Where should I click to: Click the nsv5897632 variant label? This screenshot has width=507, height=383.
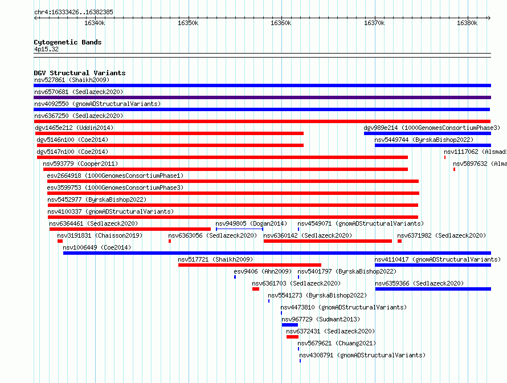tap(480, 164)
